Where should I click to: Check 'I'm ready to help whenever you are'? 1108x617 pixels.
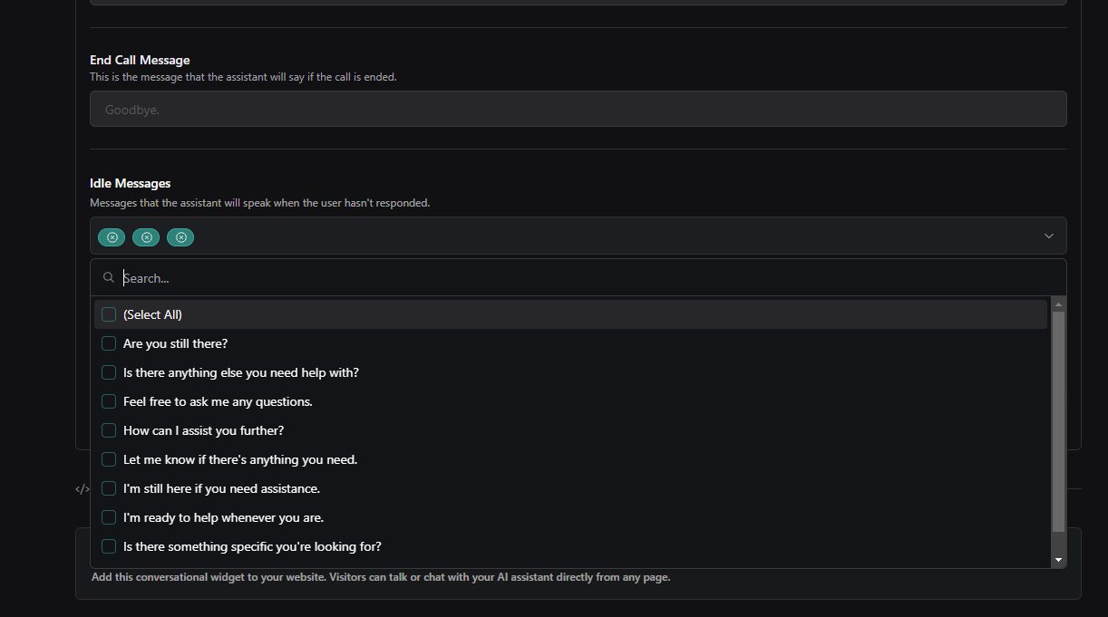109,517
